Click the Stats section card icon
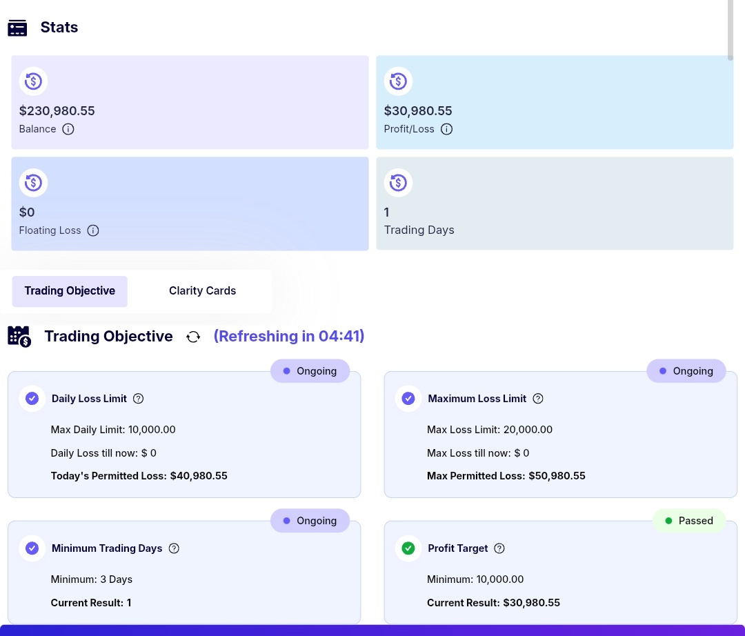 17,28
